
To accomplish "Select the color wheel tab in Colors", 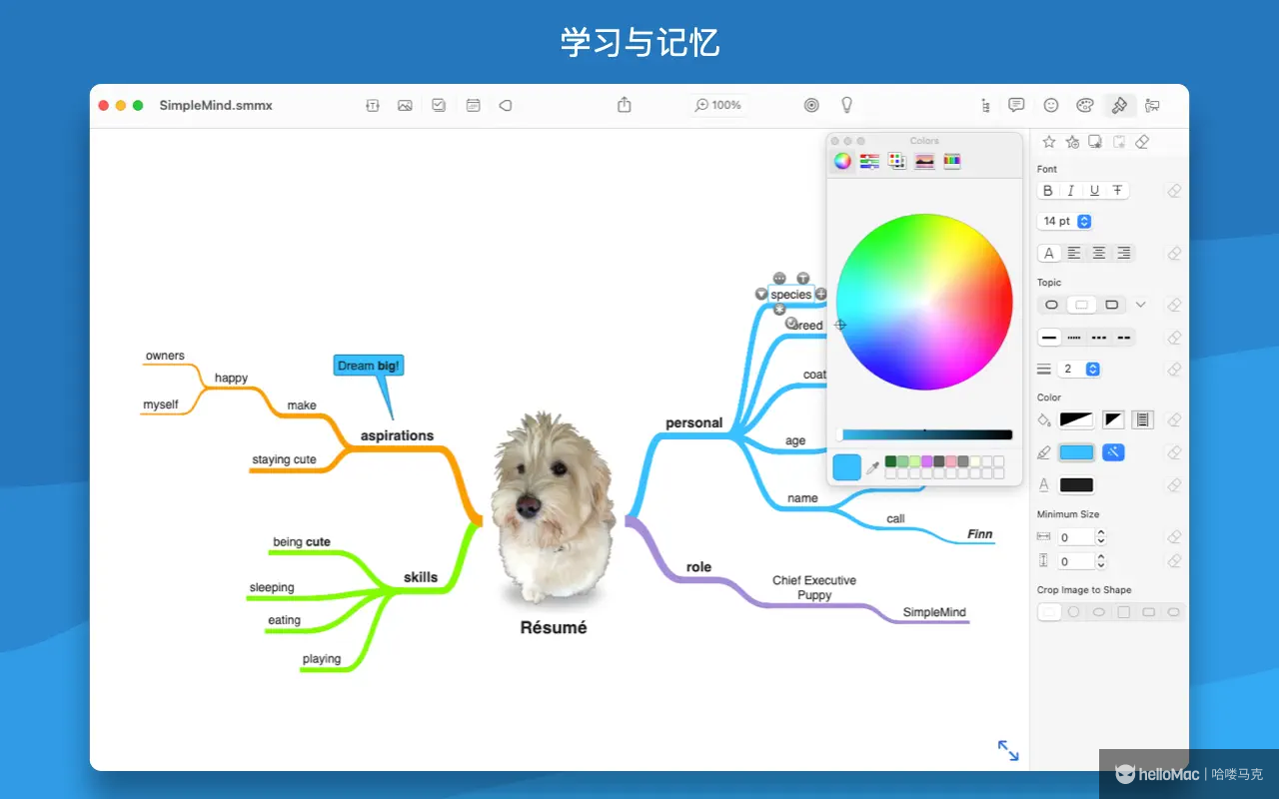I will (x=842, y=161).
